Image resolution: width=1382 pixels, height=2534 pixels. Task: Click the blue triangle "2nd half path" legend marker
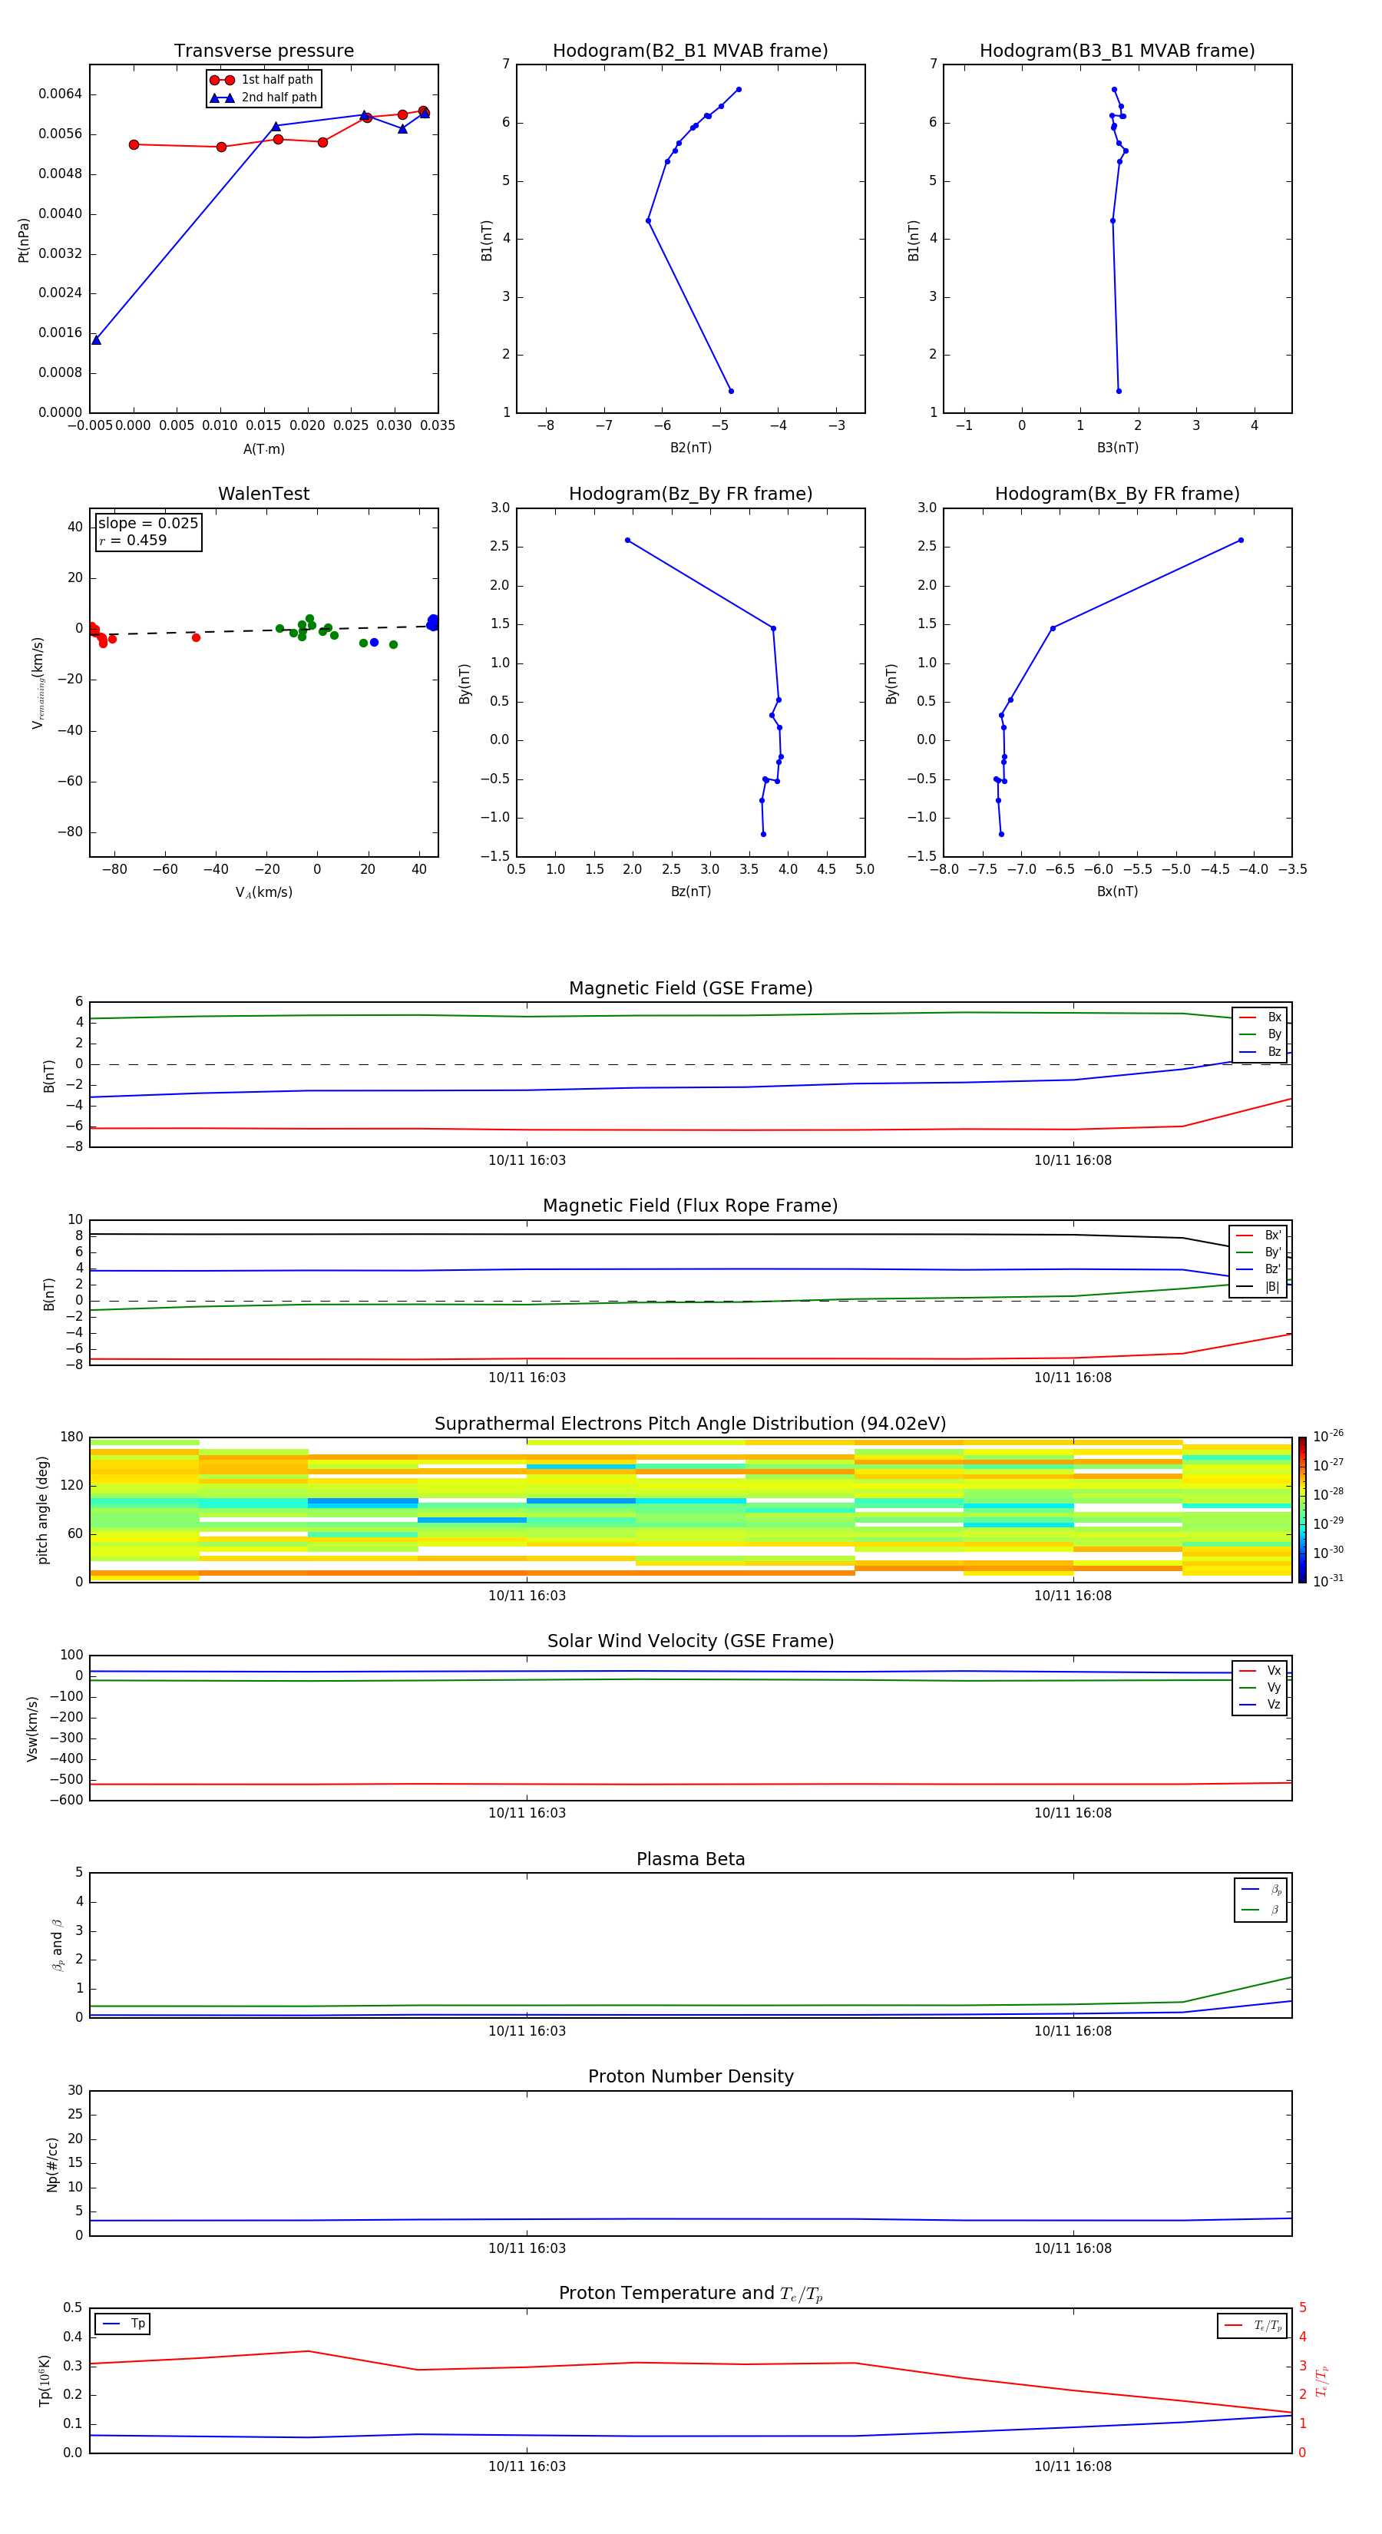point(223,98)
